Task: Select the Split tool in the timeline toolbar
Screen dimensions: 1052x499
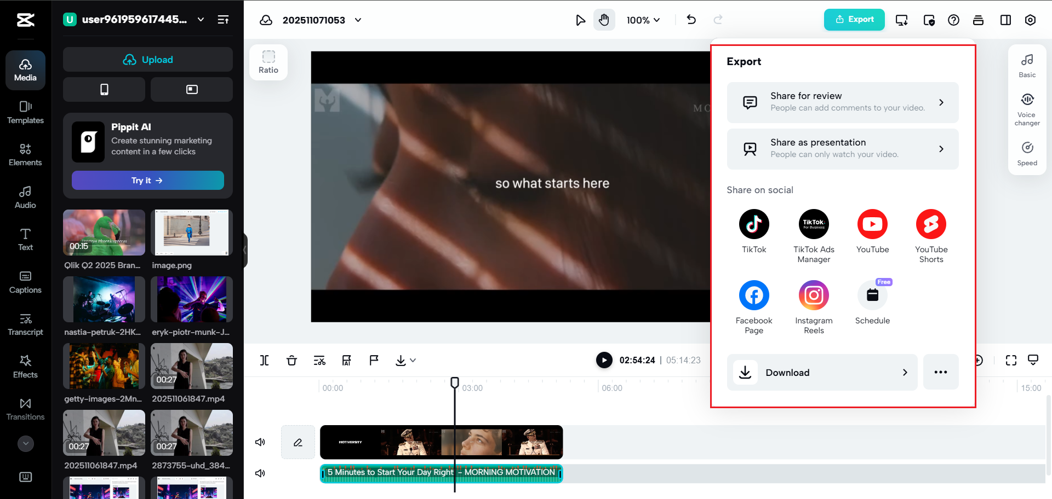Action: pyautogui.click(x=265, y=360)
